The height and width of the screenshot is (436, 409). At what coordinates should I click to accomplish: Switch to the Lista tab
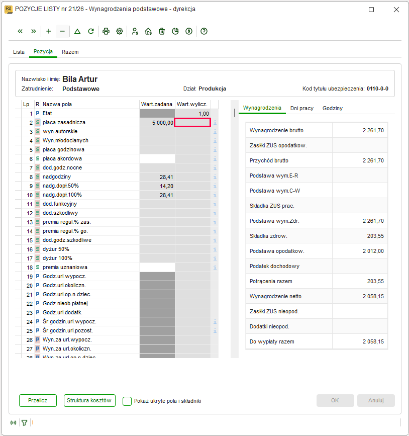[x=19, y=52]
